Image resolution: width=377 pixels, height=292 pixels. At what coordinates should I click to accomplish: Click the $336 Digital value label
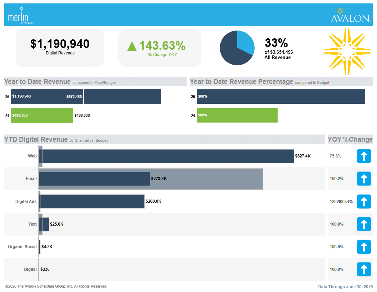tap(45, 269)
